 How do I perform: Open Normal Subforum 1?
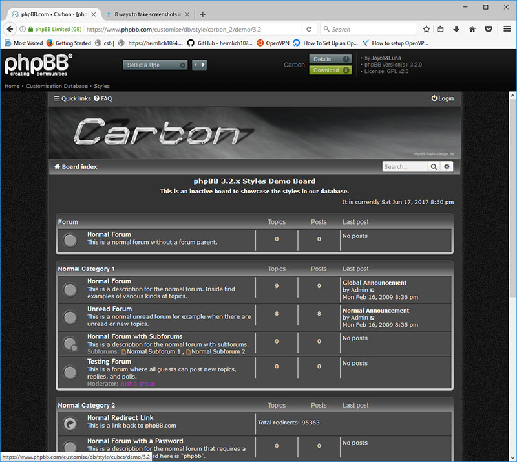151,352
